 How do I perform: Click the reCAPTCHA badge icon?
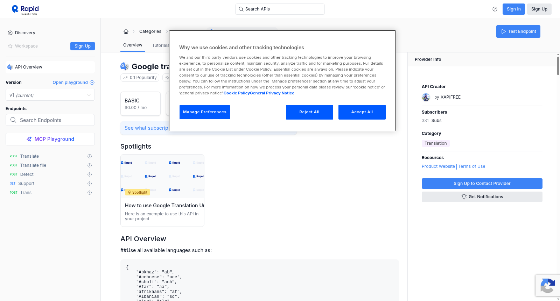click(547, 286)
